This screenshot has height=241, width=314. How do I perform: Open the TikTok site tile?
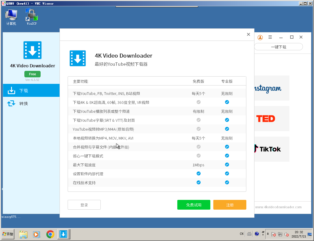click(272, 149)
